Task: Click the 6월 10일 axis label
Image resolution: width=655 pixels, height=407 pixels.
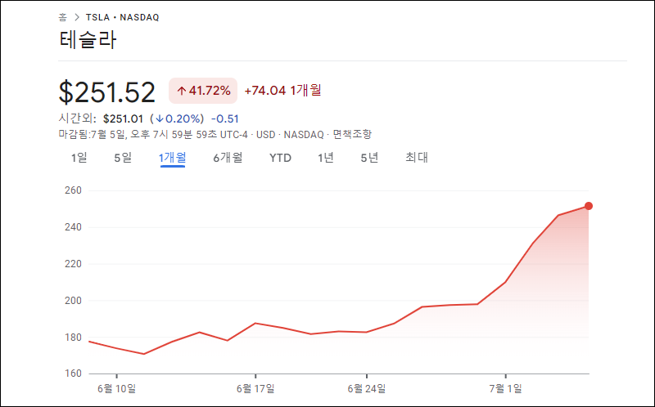Action: coord(116,389)
